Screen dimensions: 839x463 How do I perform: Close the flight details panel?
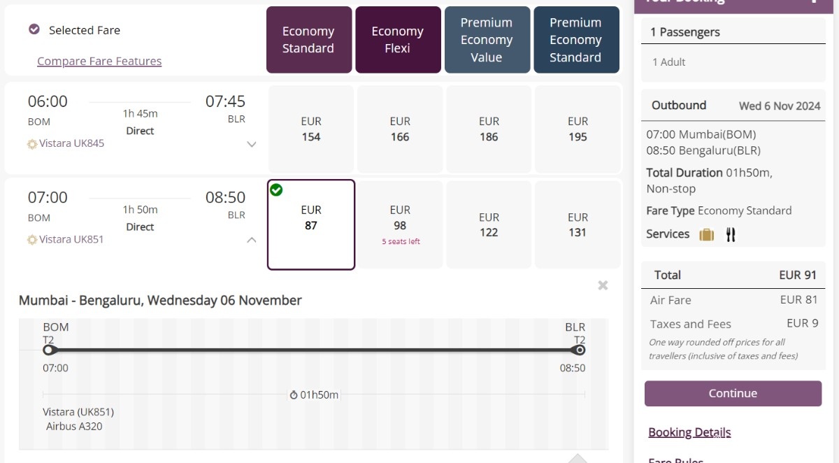[x=603, y=285]
